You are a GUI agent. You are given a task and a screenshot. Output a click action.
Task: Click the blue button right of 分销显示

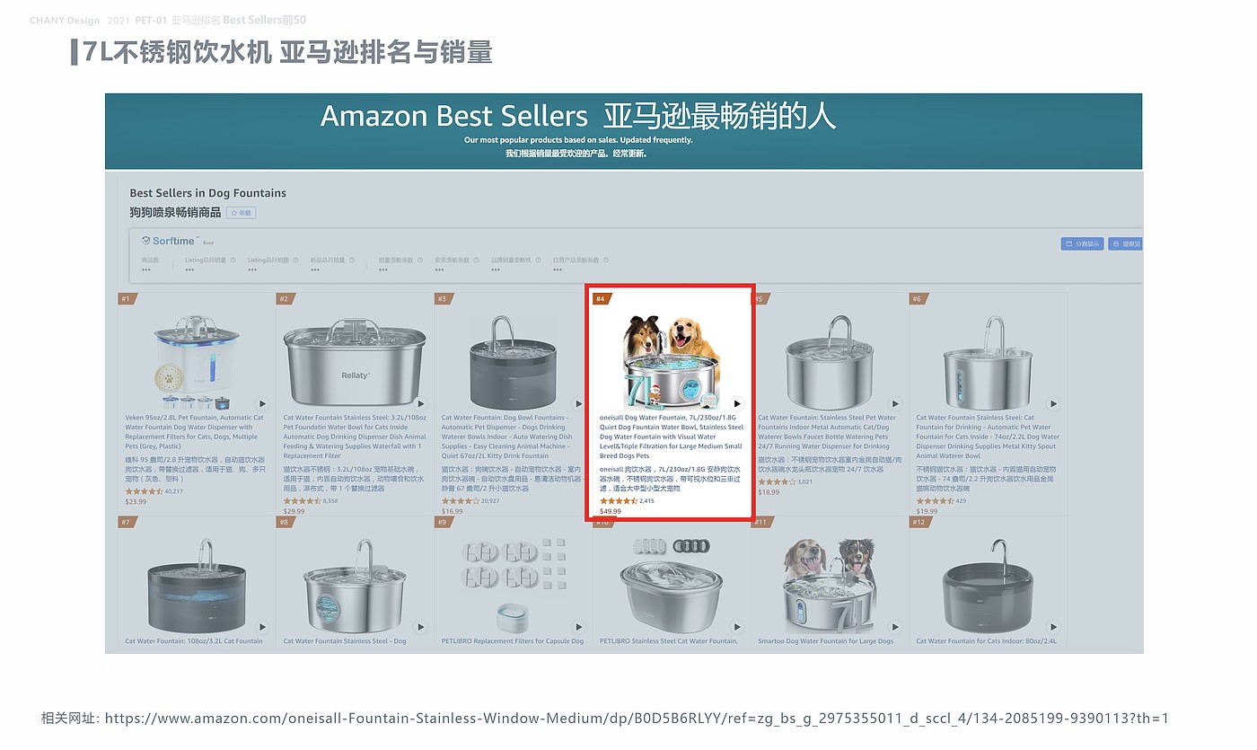(x=1126, y=243)
